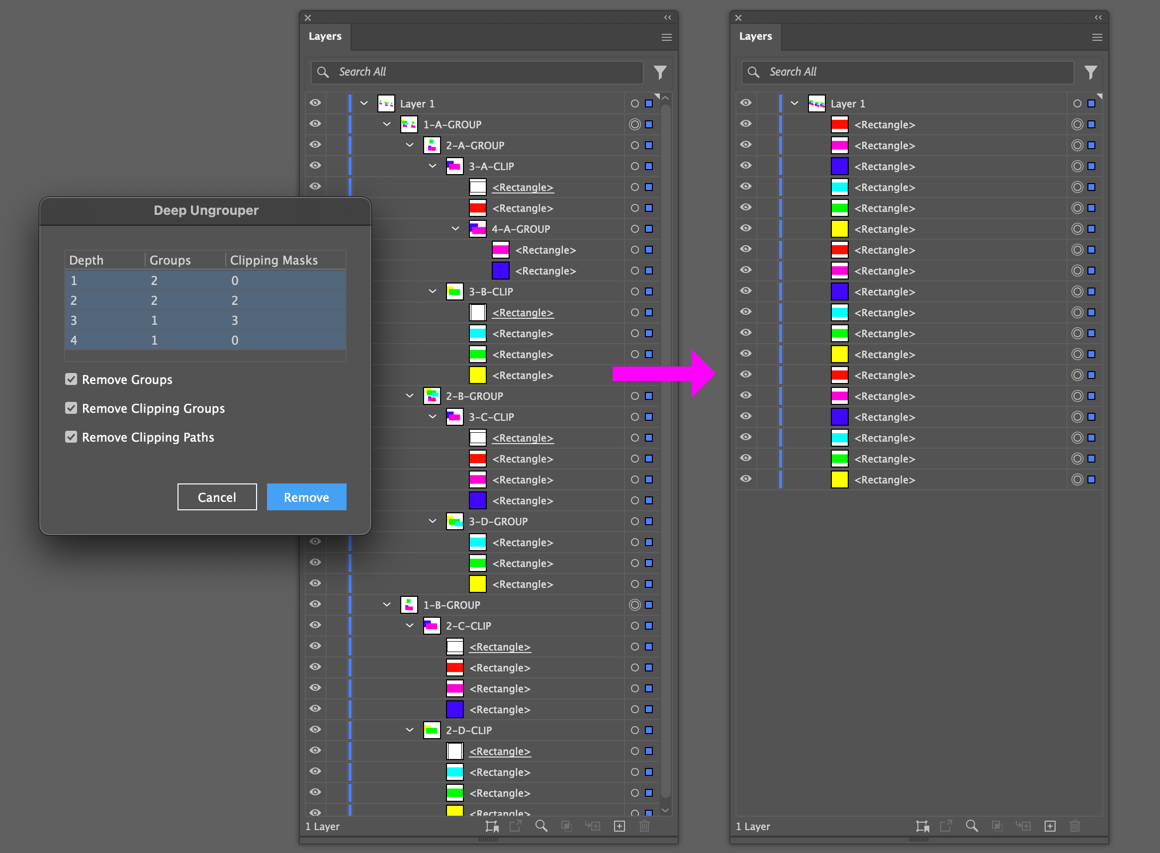Screen dimensions: 1160x853
Task: Disable Remove Clipping Groups option
Action: point(71,408)
